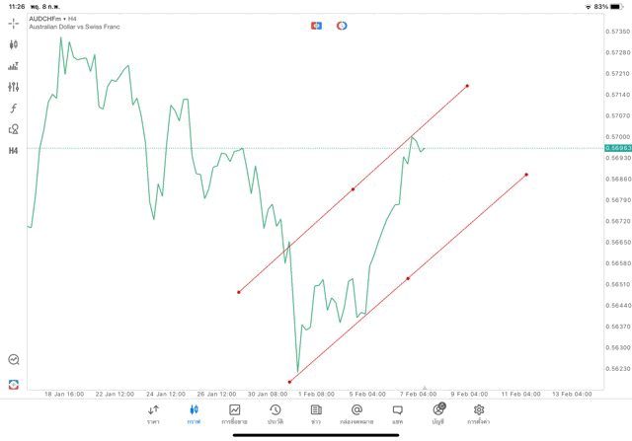Image resolution: width=632 pixels, height=441 pixels.
Task: Open the H4 timeframe selector
Action: click(x=14, y=151)
